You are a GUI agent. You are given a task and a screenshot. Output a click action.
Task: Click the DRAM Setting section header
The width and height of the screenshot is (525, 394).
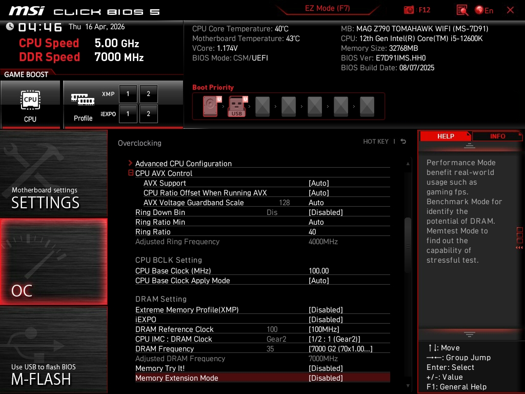pos(160,299)
